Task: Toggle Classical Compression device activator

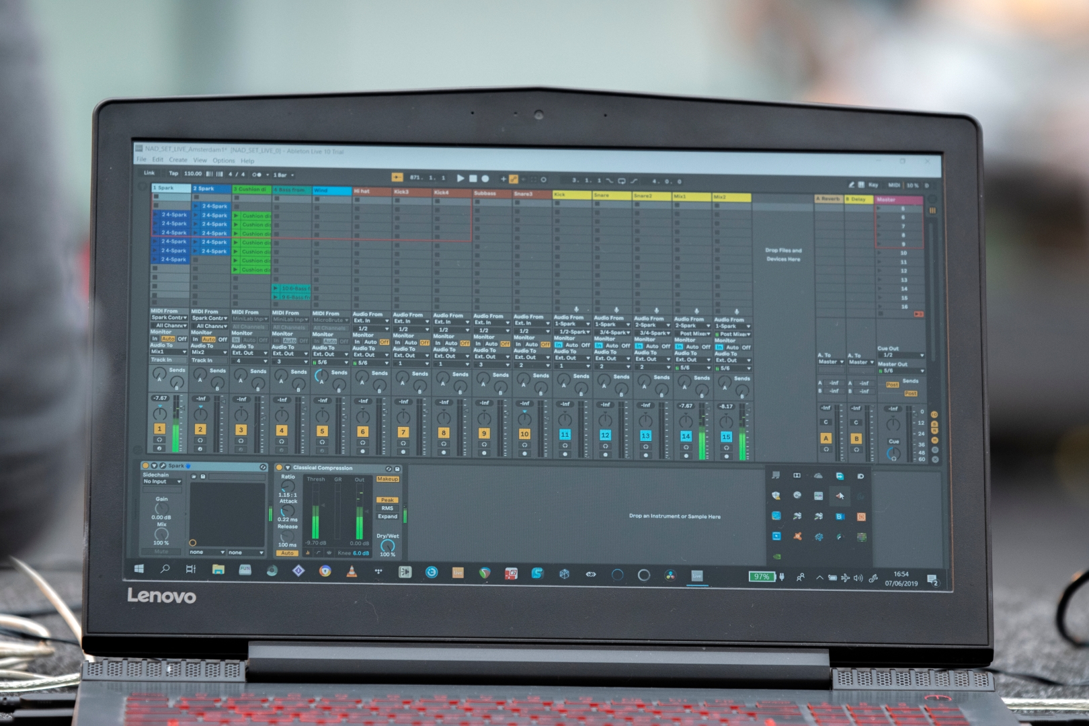Action: coord(280,467)
